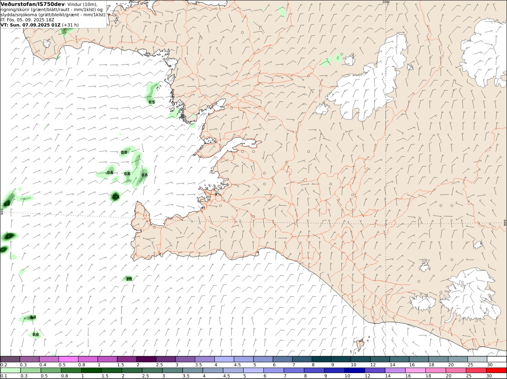Click the VT: Sun. 07.09.2025 01Z valid time
This screenshot has width=507, height=379.
pyautogui.click(x=30, y=25)
